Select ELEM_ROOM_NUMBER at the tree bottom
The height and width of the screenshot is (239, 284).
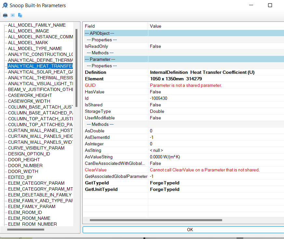(x=33, y=224)
